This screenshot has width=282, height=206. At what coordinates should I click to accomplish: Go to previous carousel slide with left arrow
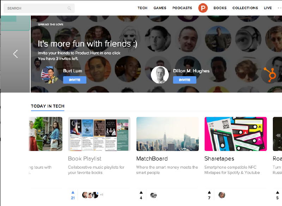pyautogui.click(x=15, y=54)
